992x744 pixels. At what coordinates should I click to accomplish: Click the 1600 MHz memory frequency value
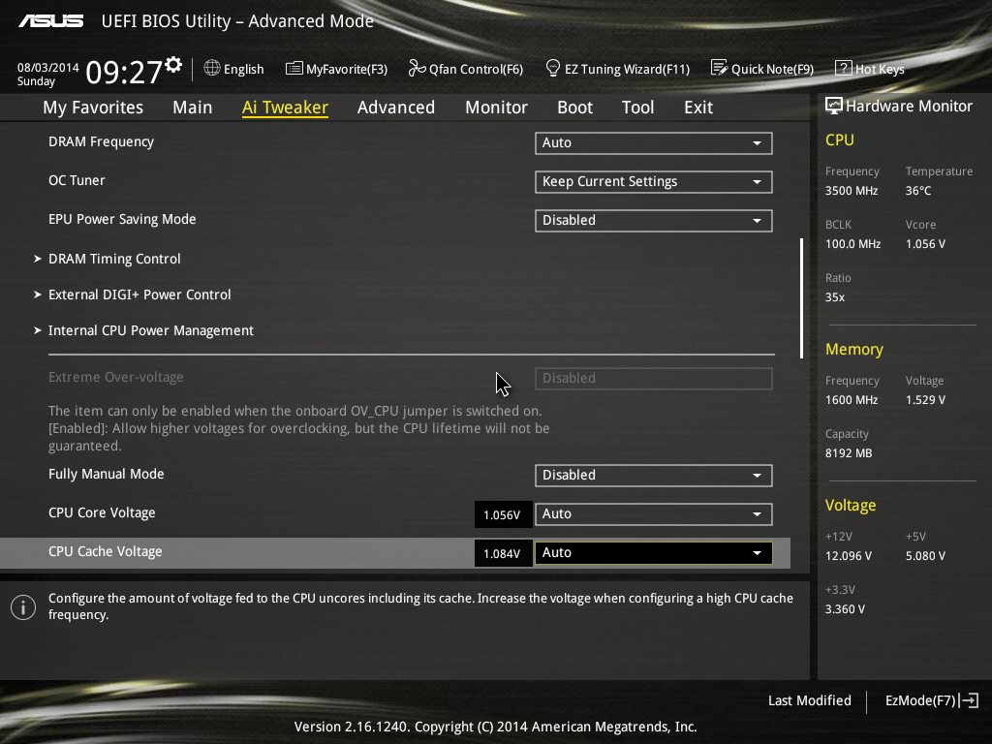point(852,400)
